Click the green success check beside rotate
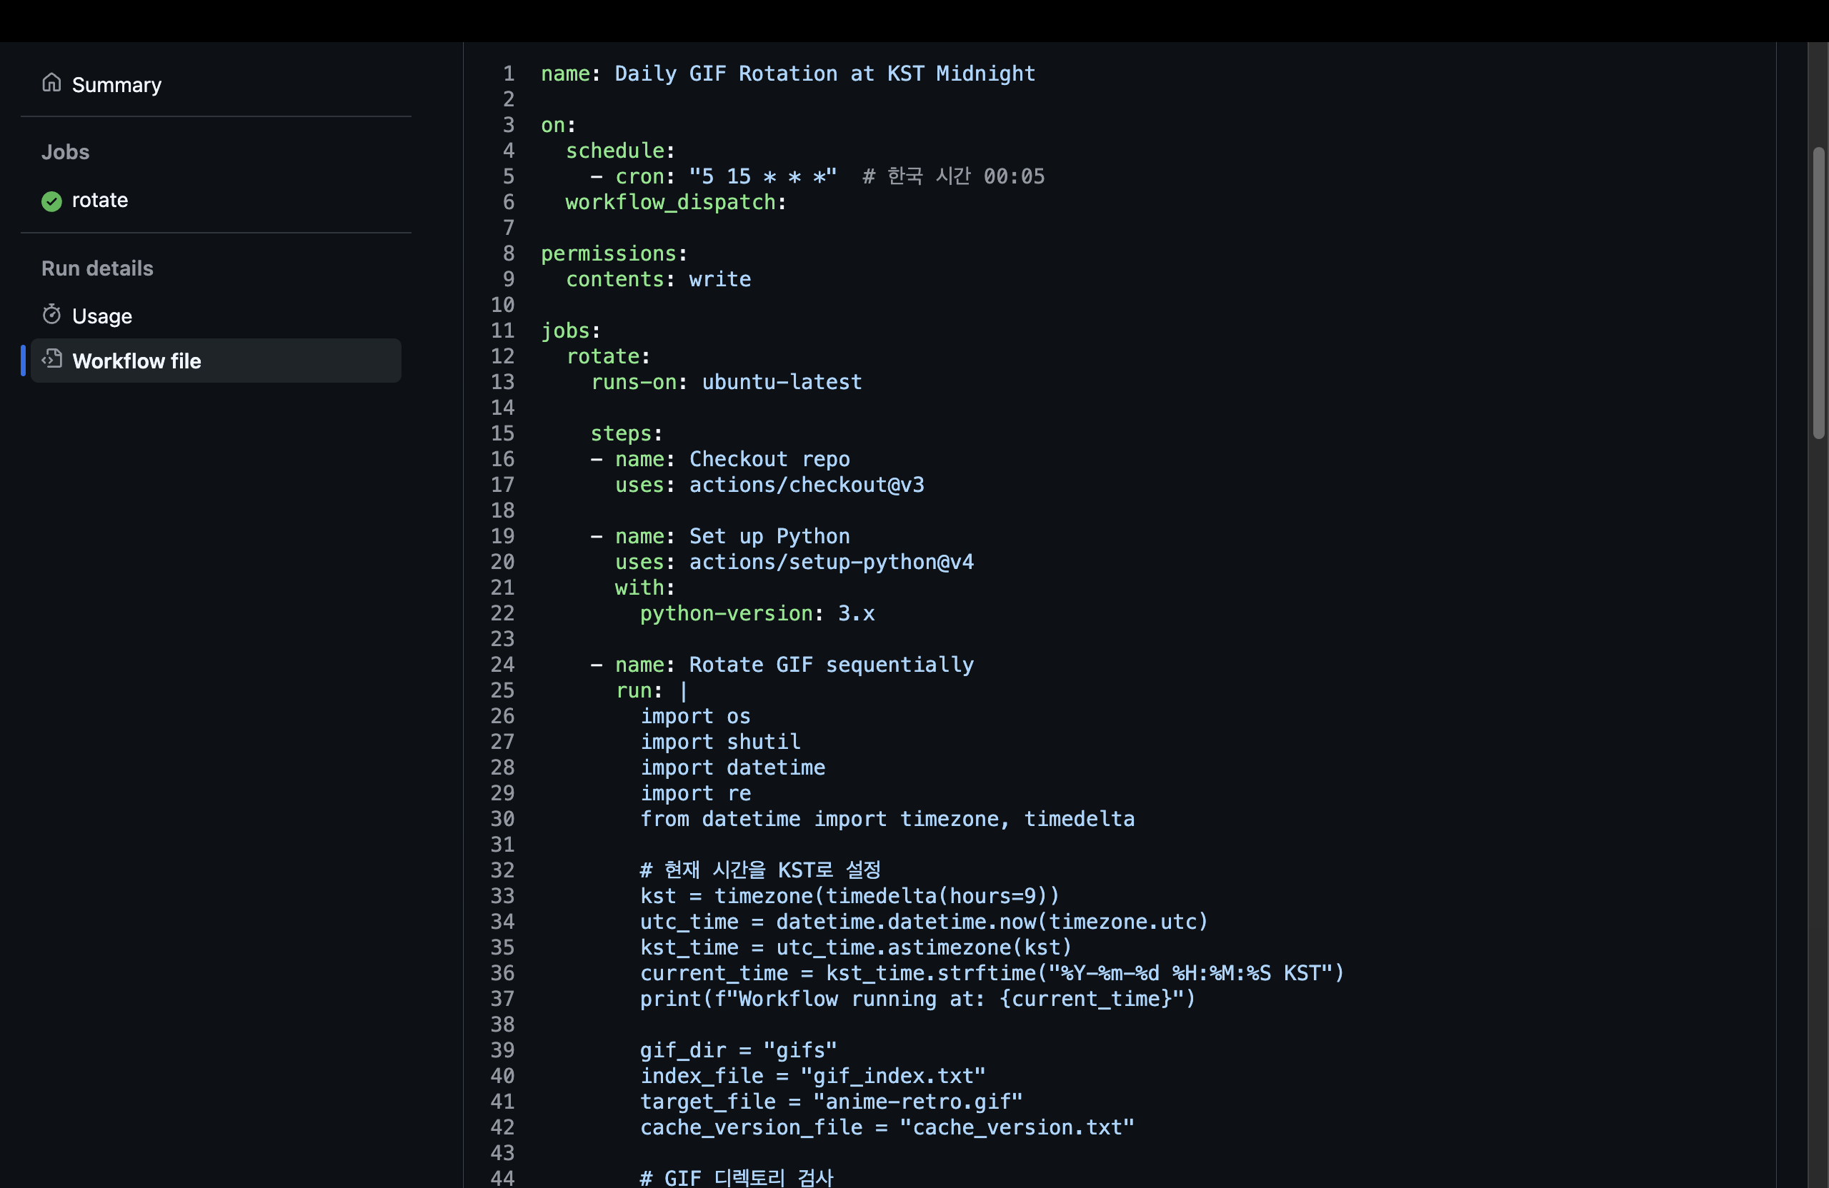 pyautogui.click(x=51, y=201)
